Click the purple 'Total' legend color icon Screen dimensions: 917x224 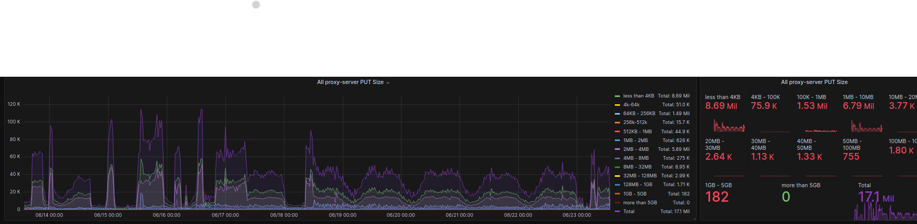click(x=617, y=212)
